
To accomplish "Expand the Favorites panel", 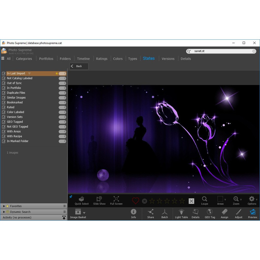I will tap(4, 206).
